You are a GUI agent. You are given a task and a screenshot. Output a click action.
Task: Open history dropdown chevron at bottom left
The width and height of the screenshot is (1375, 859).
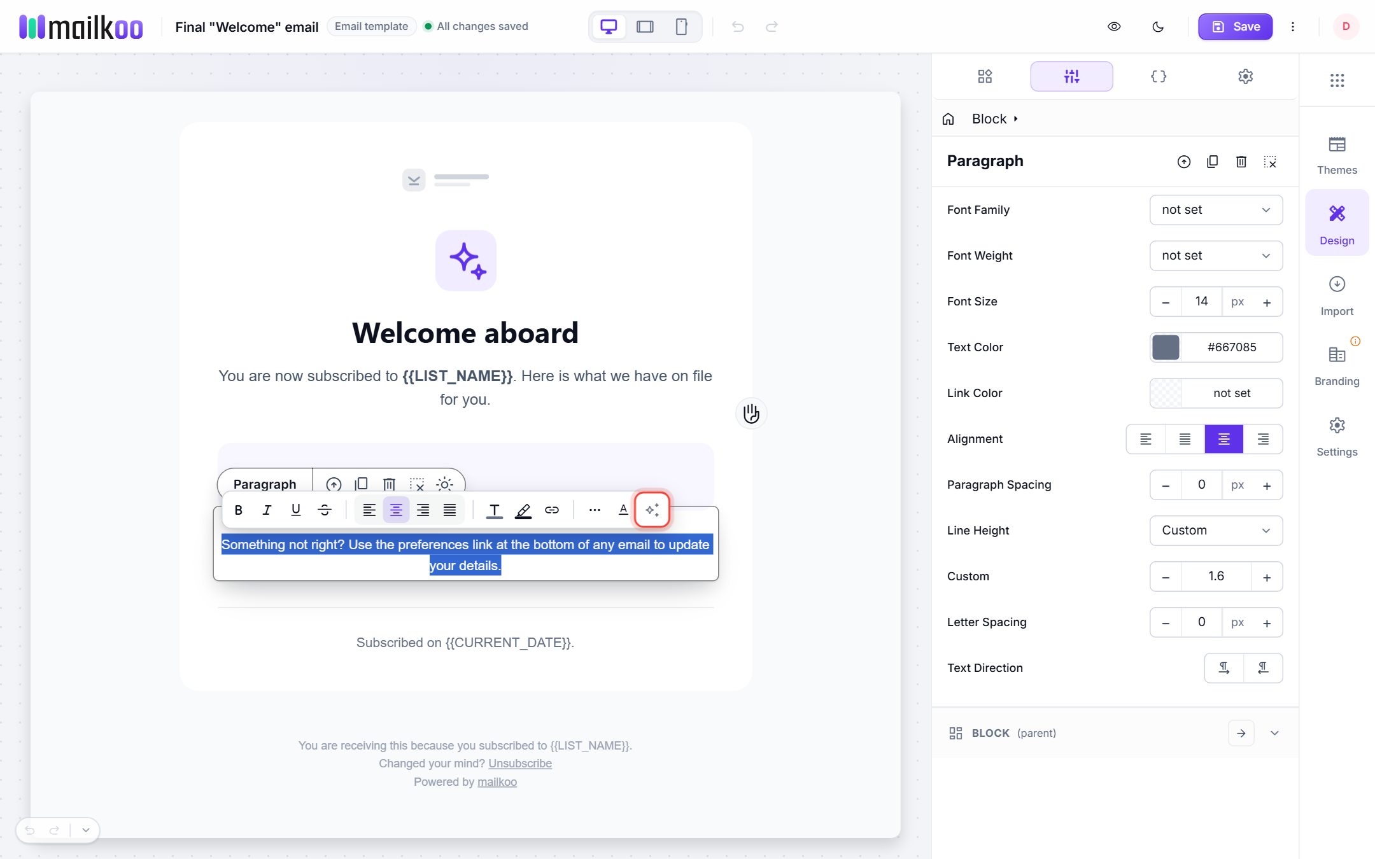tap(86, 830)
